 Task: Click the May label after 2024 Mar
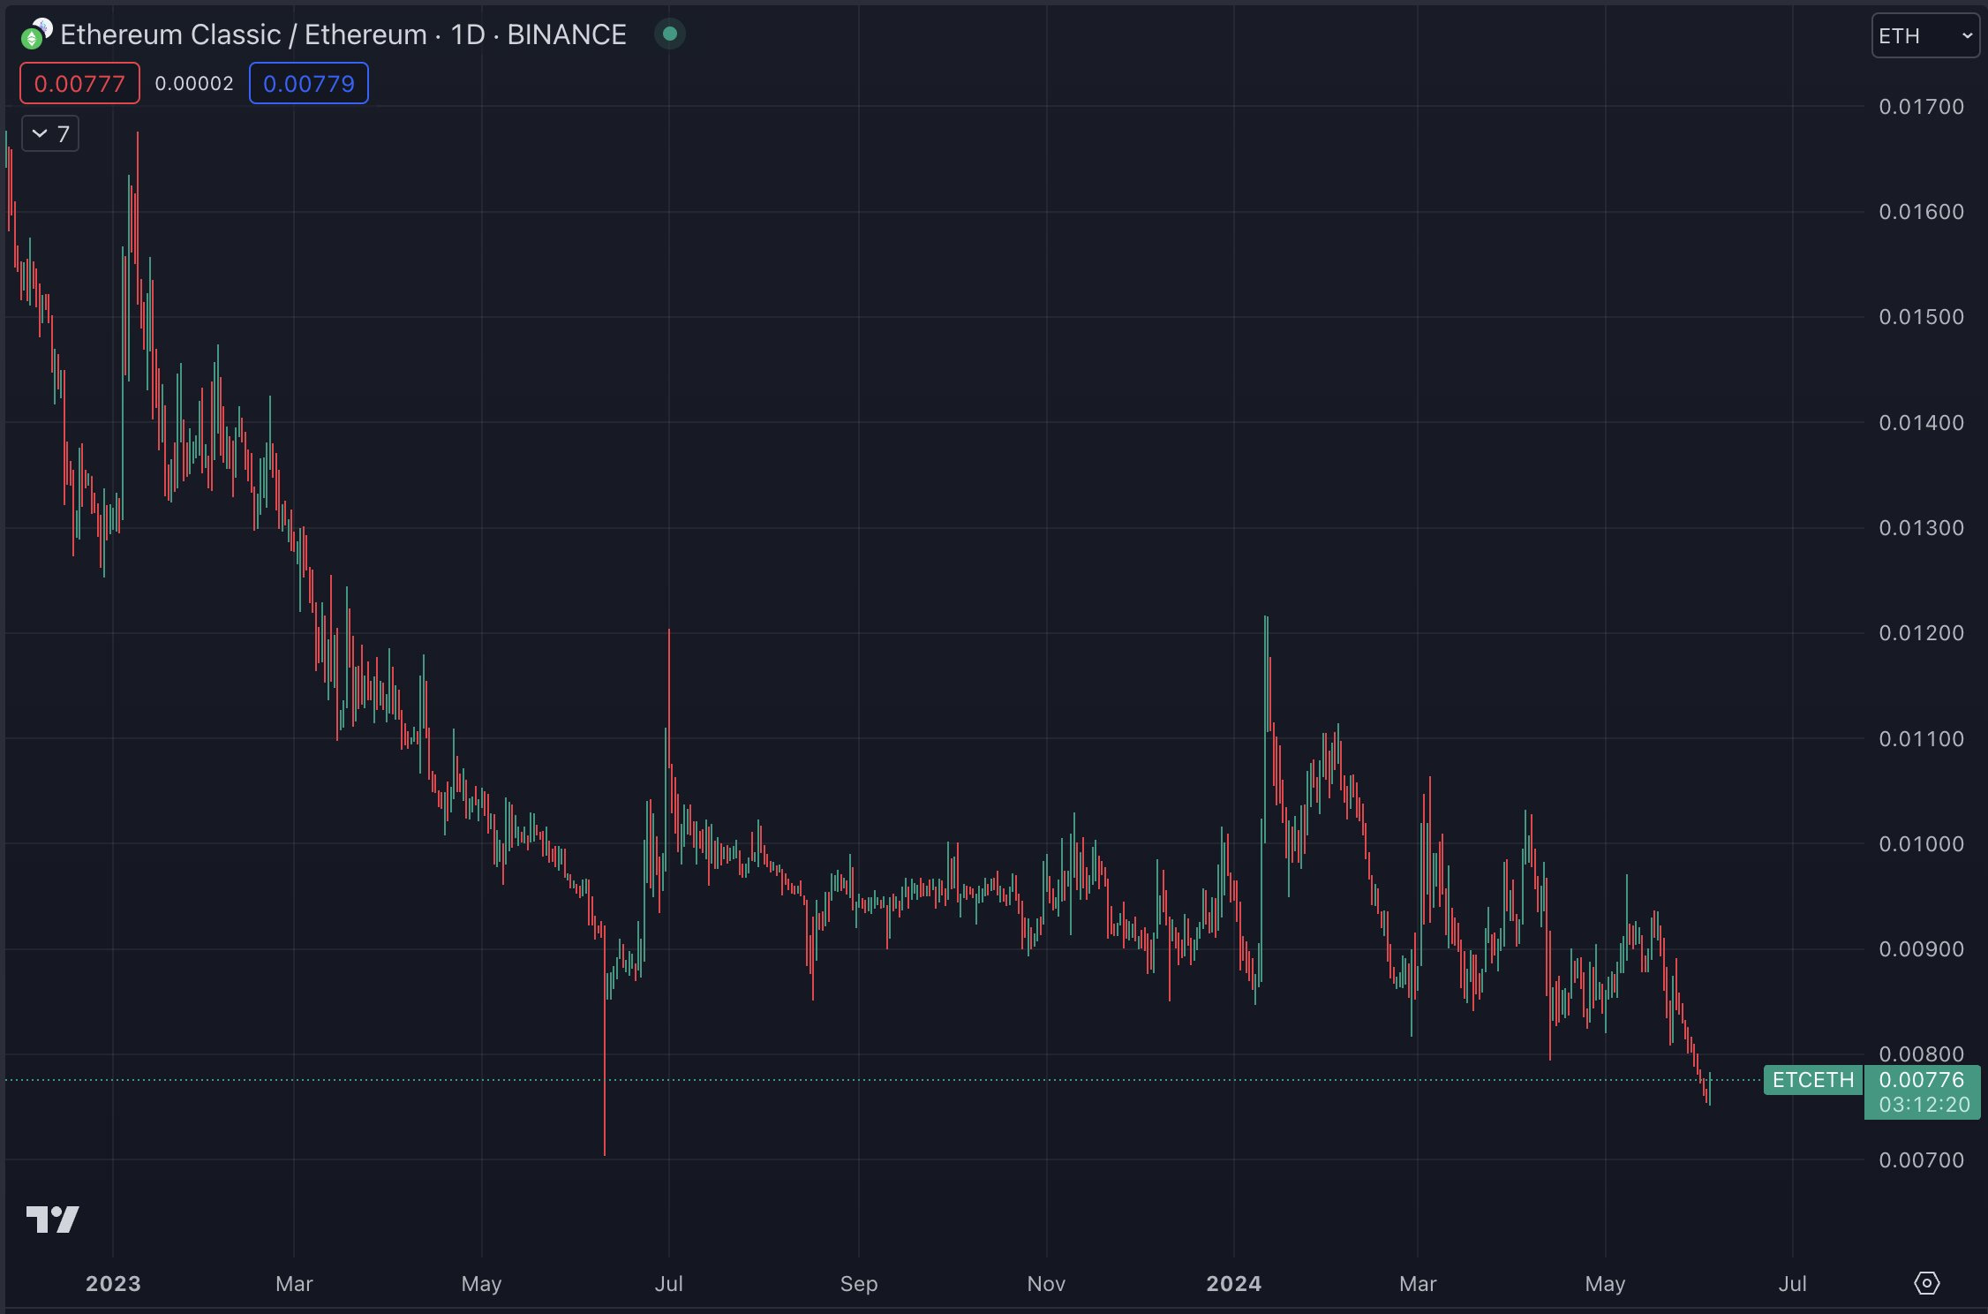click(x=1605, y=1284)
